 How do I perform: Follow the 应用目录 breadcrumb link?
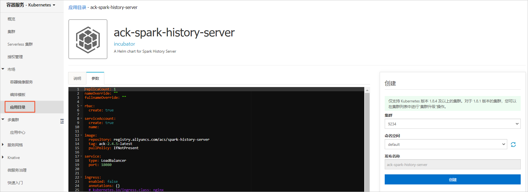[77, 7]
